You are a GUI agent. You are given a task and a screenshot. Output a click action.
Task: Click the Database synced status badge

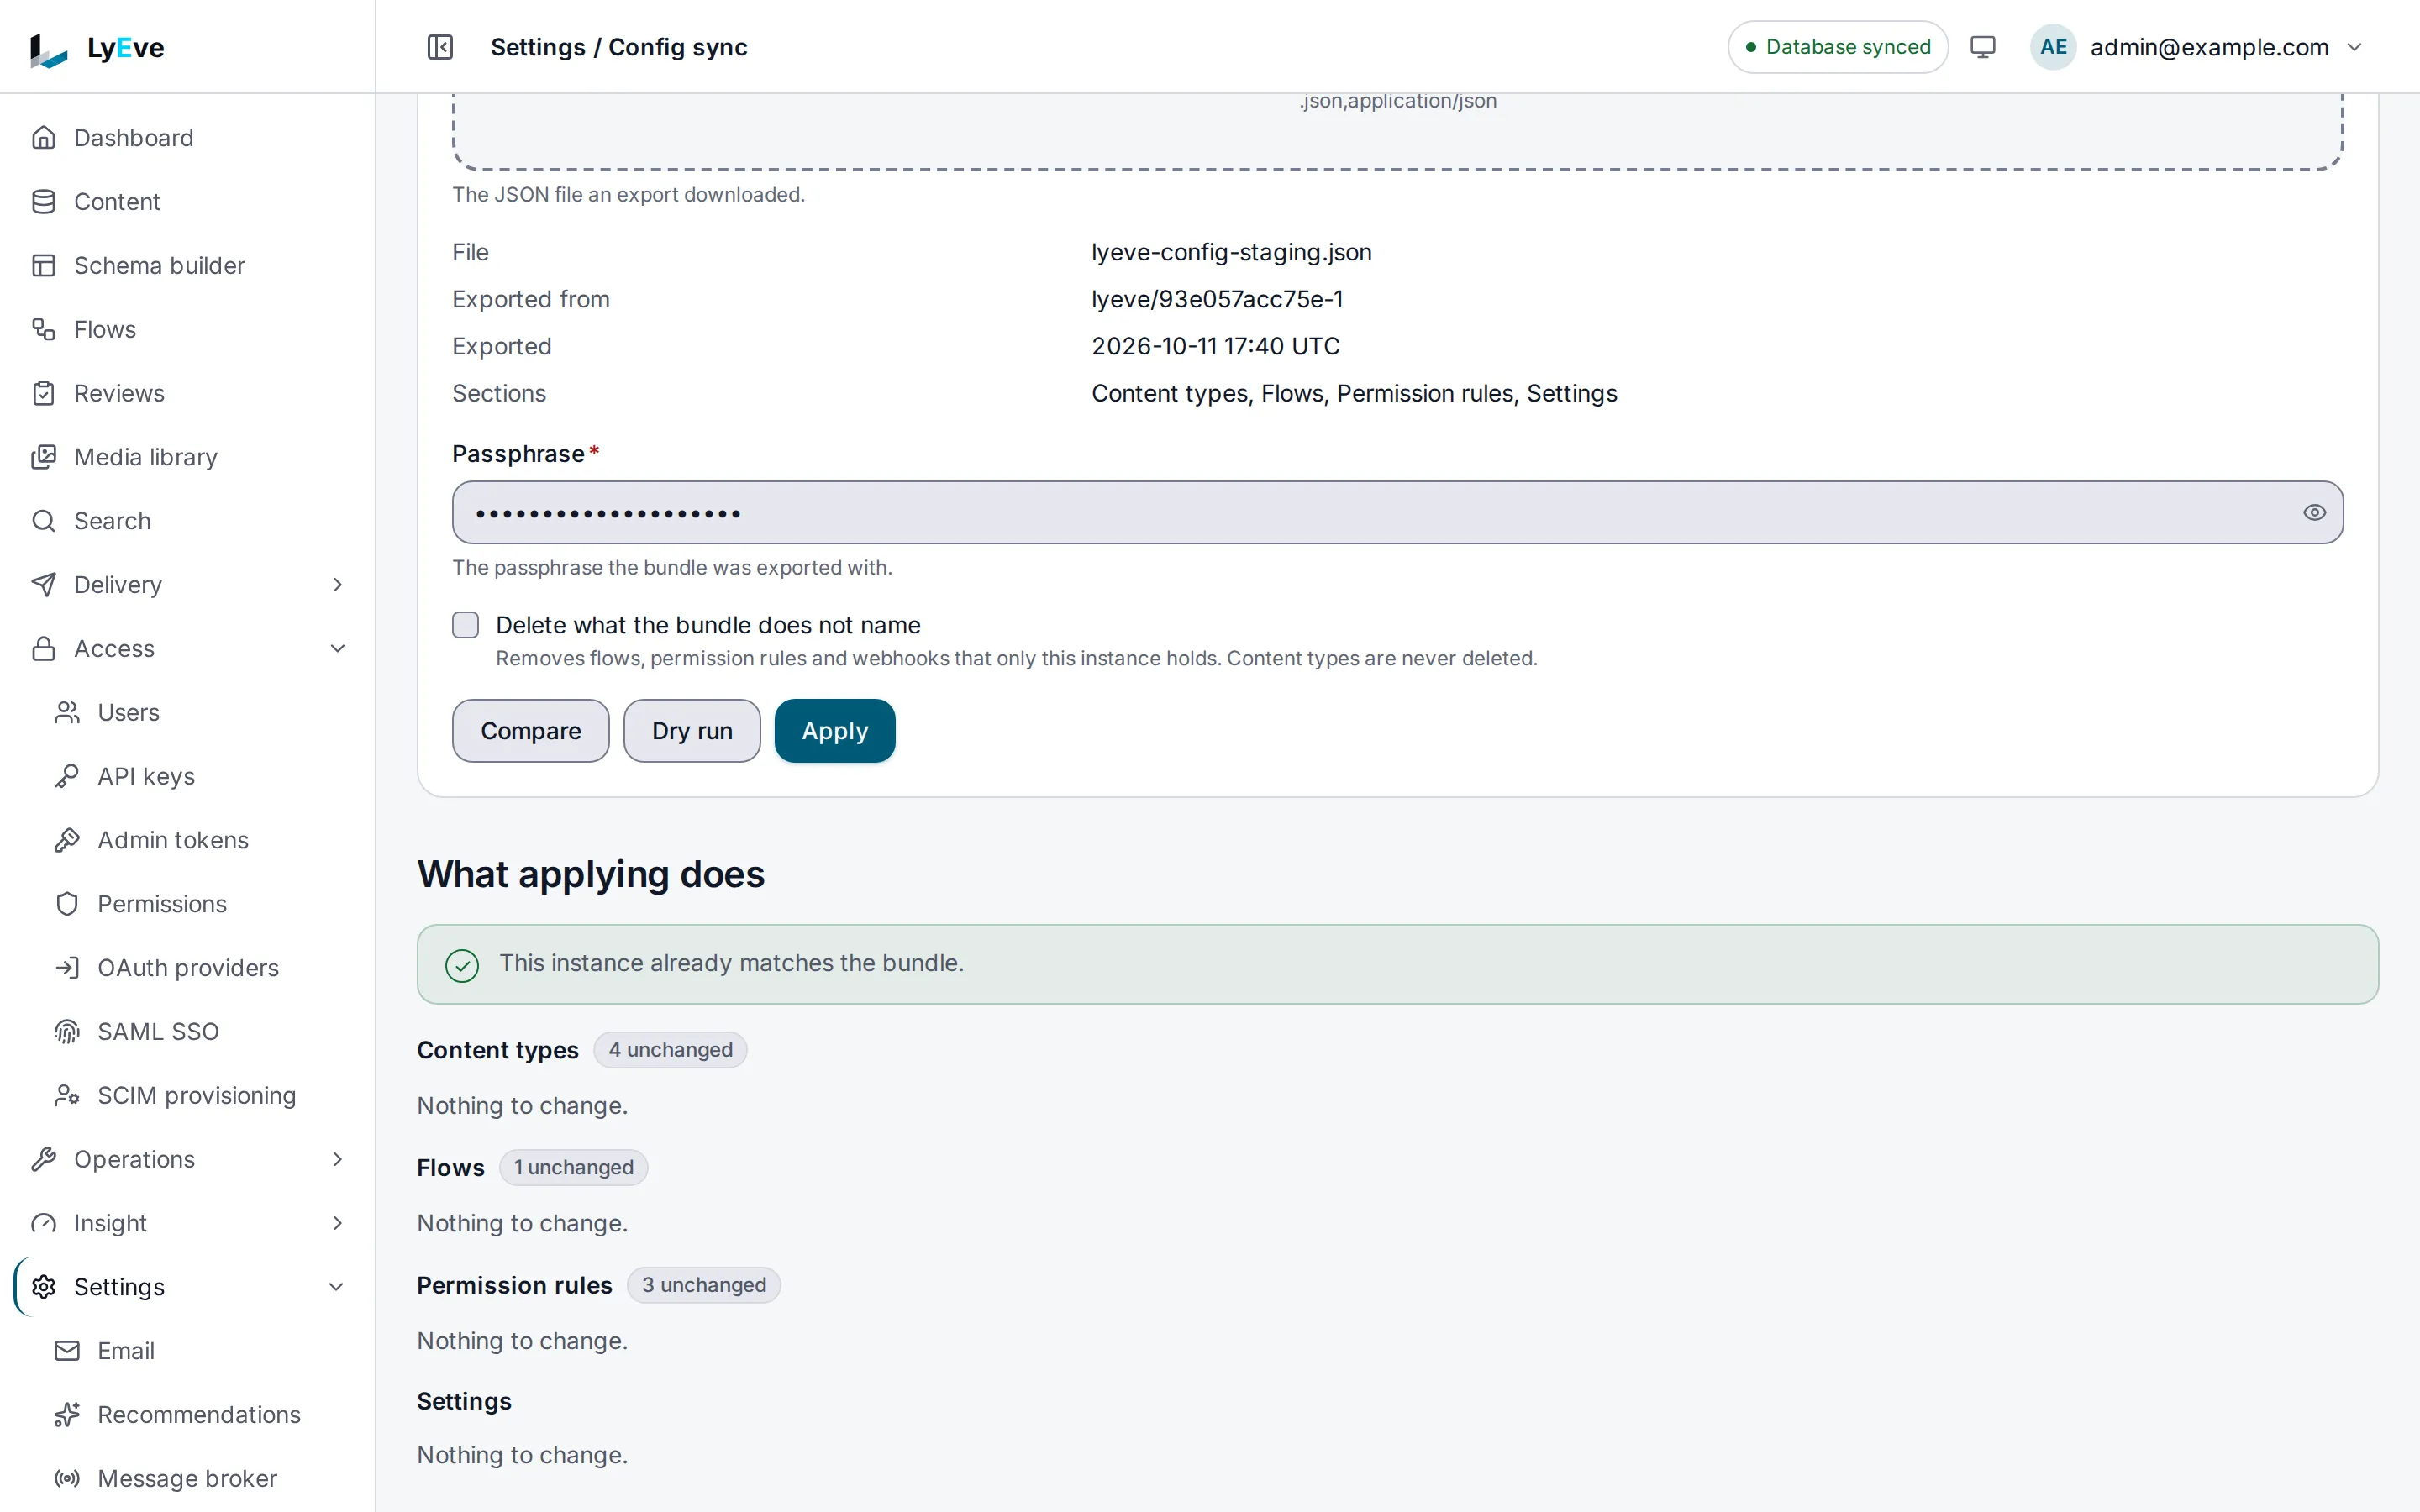tap(1837, 47)
